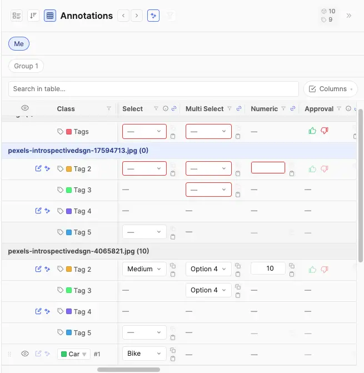Screen dimensions: 364x373
Task: Switch to list view icon in header
Action: click(x=17, y=16)
